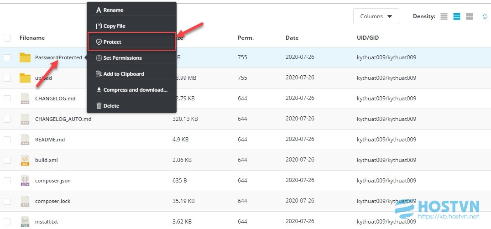Click the Copy File pages icon
Viewport: 491px width, 229px height.
99,26
